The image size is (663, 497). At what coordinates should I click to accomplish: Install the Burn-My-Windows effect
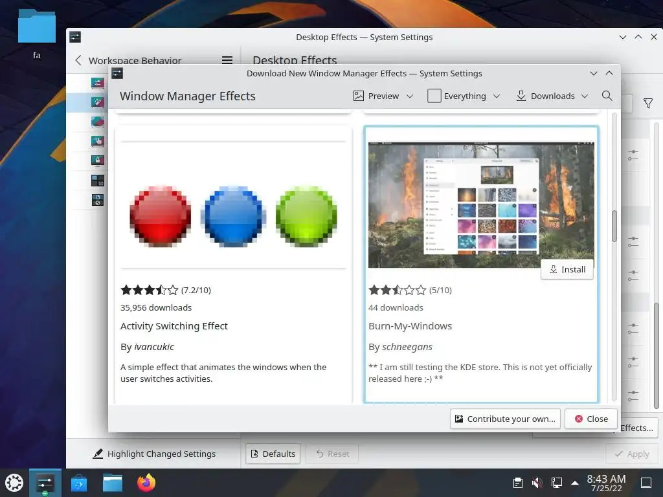[567, 269]
